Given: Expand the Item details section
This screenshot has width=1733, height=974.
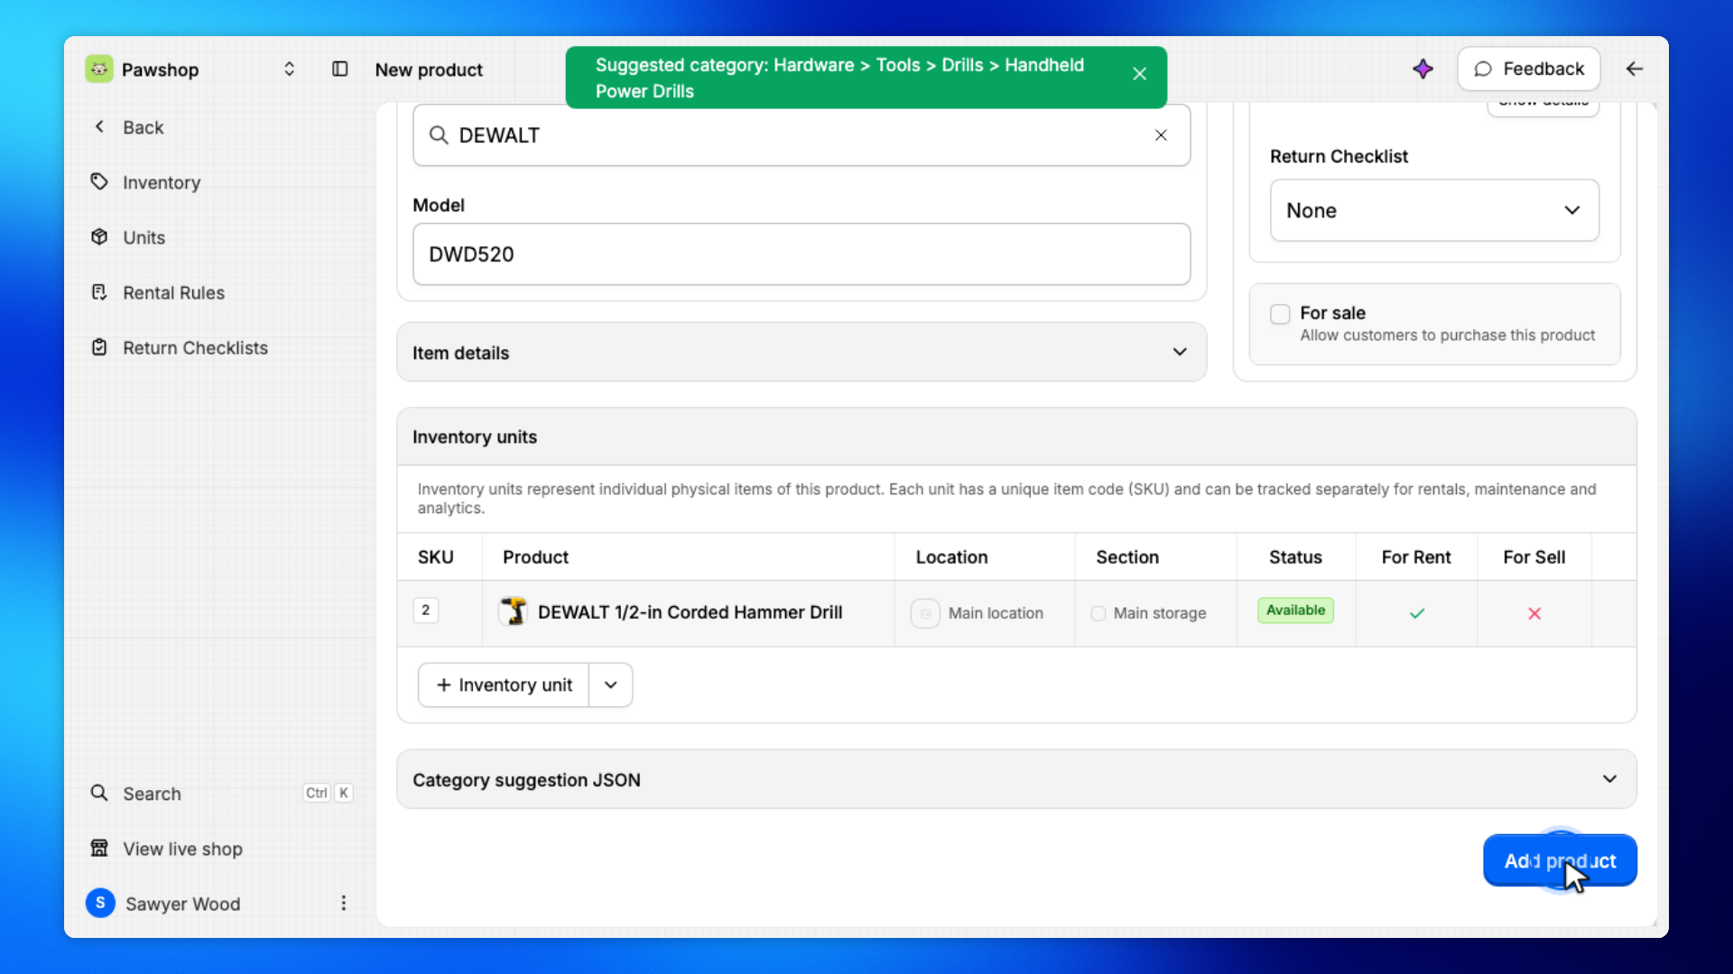Looking at the screenshot, I should pos(802,353).
